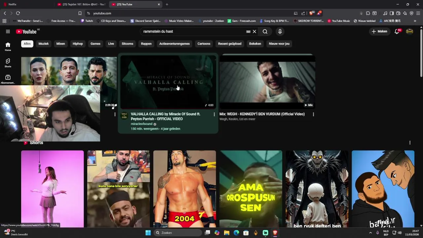Open more options for the Shorts shelf

click(410, 143)
